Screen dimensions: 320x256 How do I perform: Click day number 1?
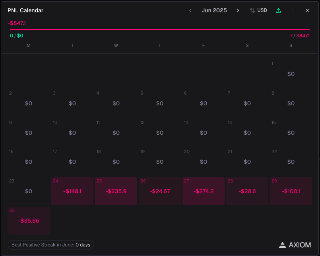[x=272, y=64]
